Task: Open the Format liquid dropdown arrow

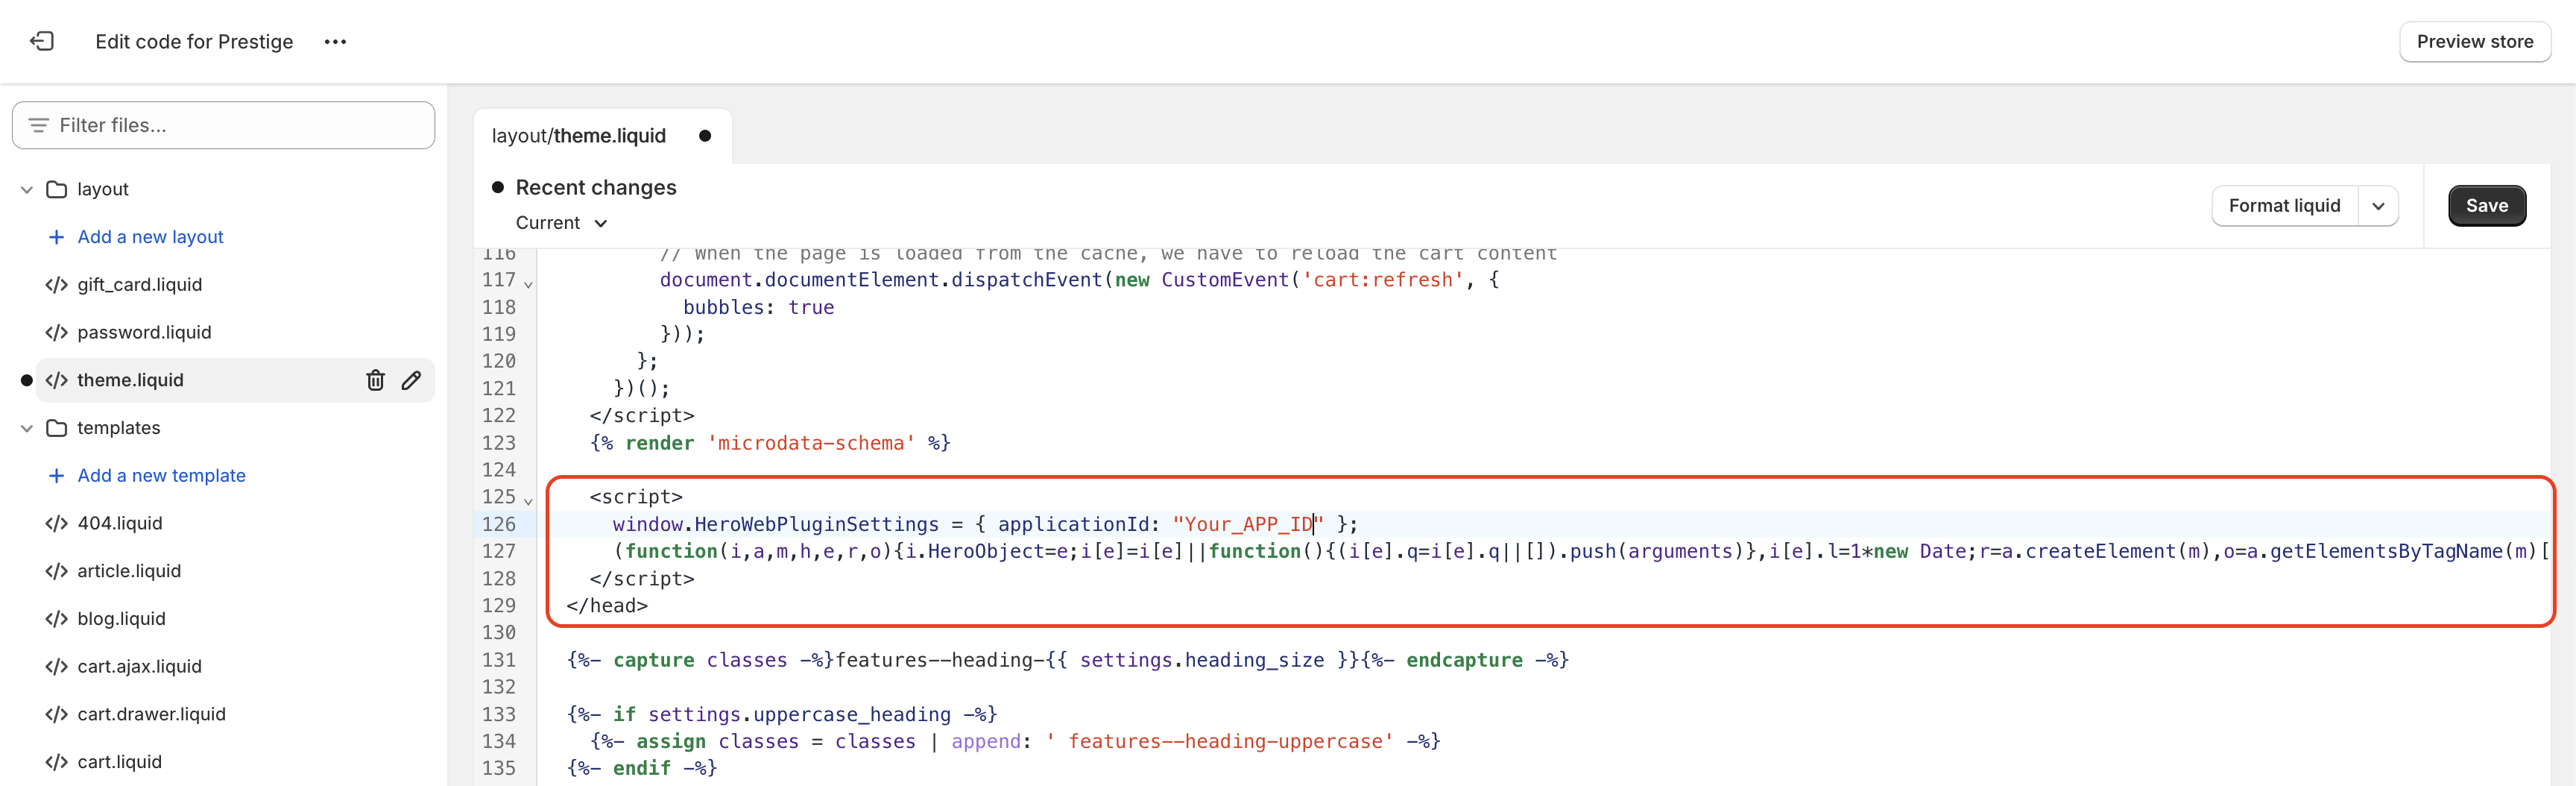Action: [2378, 206]
